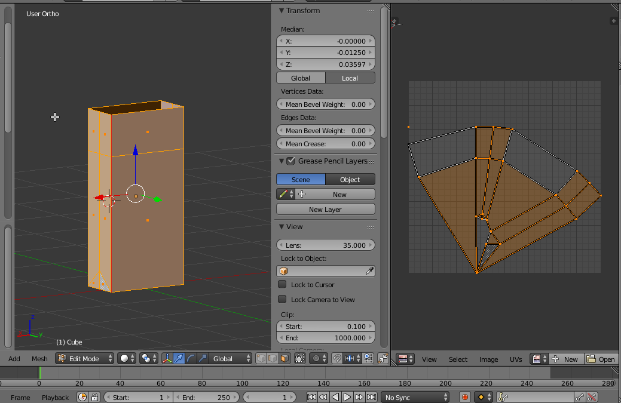The width and height of the screenshot is (621, 403).
Task: Select the scale manipulator icon
Action: coord(203,359)
